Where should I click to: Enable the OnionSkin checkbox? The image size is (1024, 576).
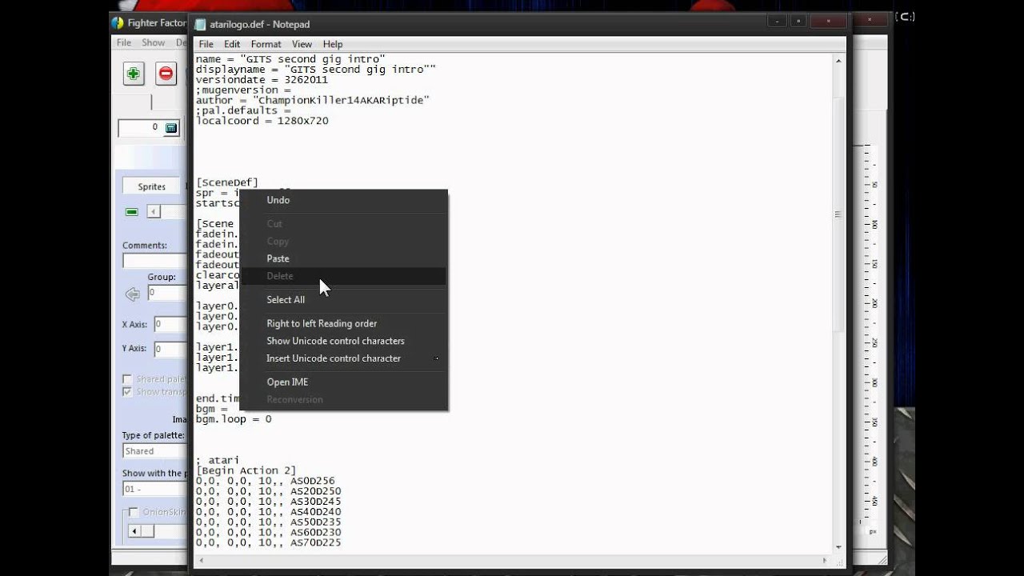134,512
